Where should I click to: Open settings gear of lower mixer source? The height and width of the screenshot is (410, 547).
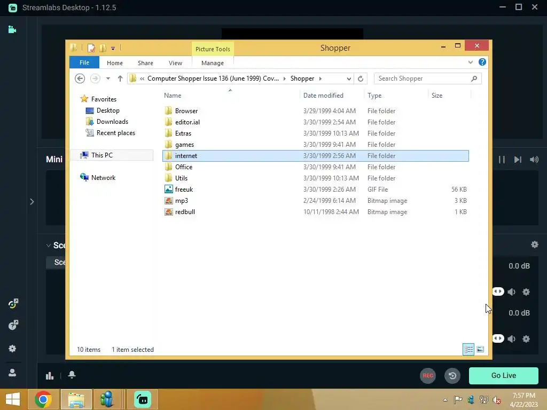click(x=526, y=339)
